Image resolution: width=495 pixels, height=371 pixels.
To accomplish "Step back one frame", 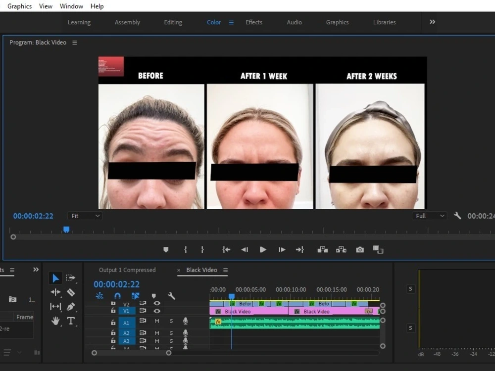I will pyautogui.click(x=245, y=250).
